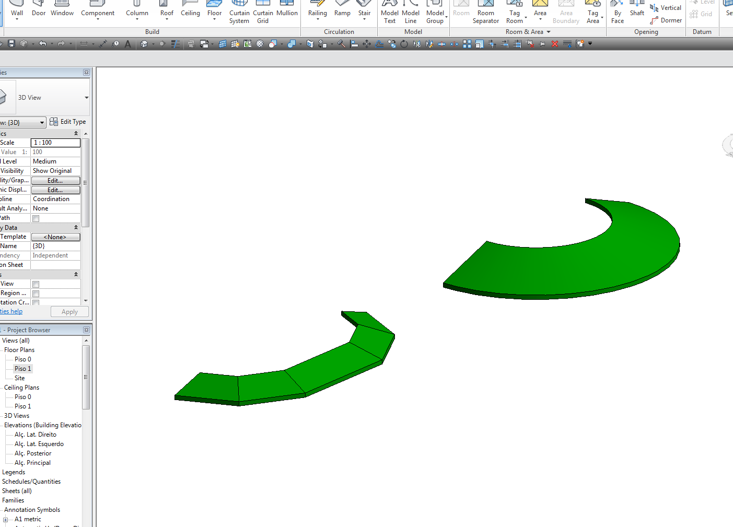Open the 3D View type selector dropdown
This screenshot has height=527, width=733.
(86, 98)
